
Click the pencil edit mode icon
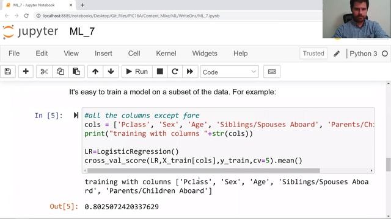337,54
